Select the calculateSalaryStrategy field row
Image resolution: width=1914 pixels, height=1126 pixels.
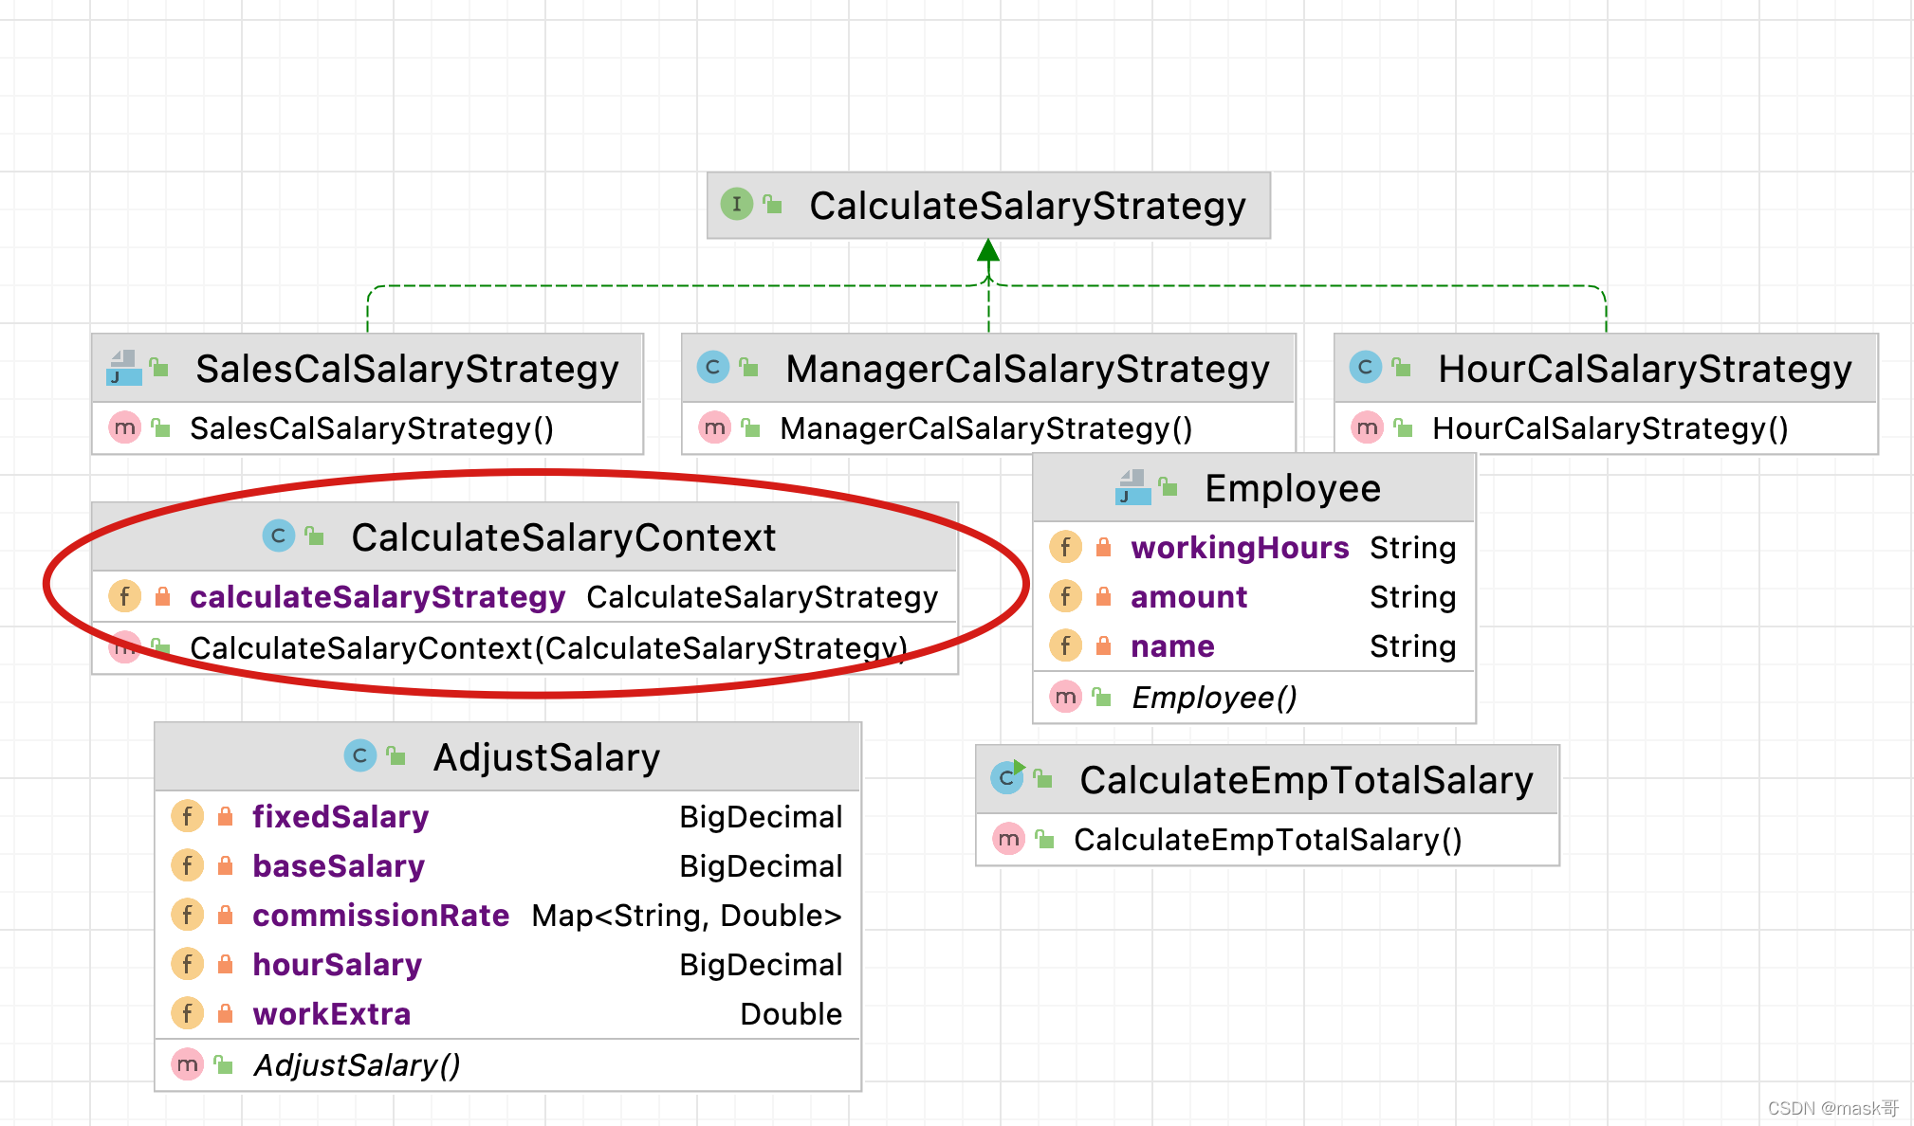377,597
